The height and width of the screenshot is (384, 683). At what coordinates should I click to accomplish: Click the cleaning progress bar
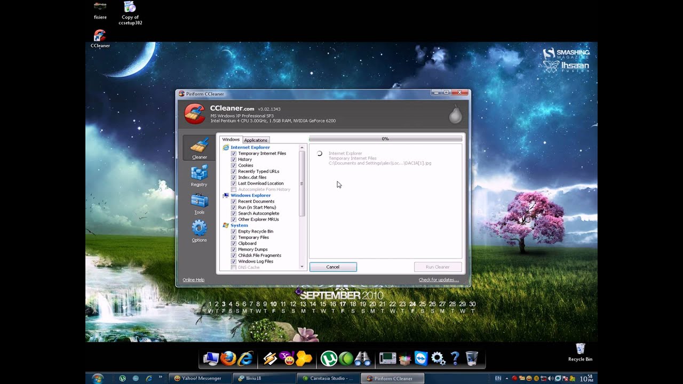click(x=385, y=139)
